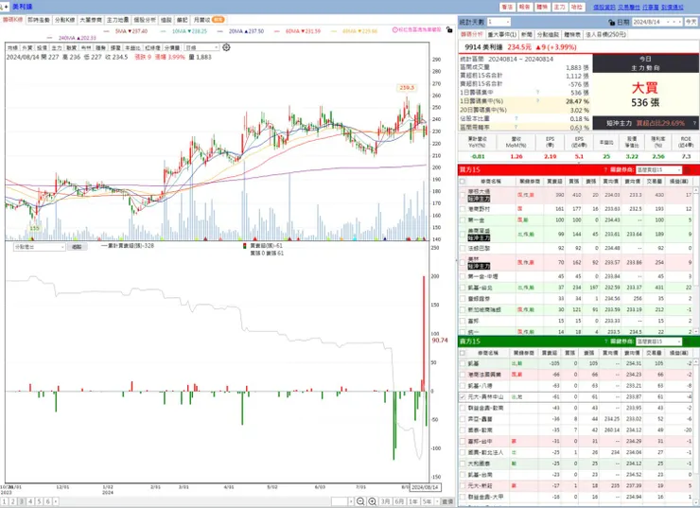
Task: Click the 外資 chart indicator button
Action: tap(27, 47)
